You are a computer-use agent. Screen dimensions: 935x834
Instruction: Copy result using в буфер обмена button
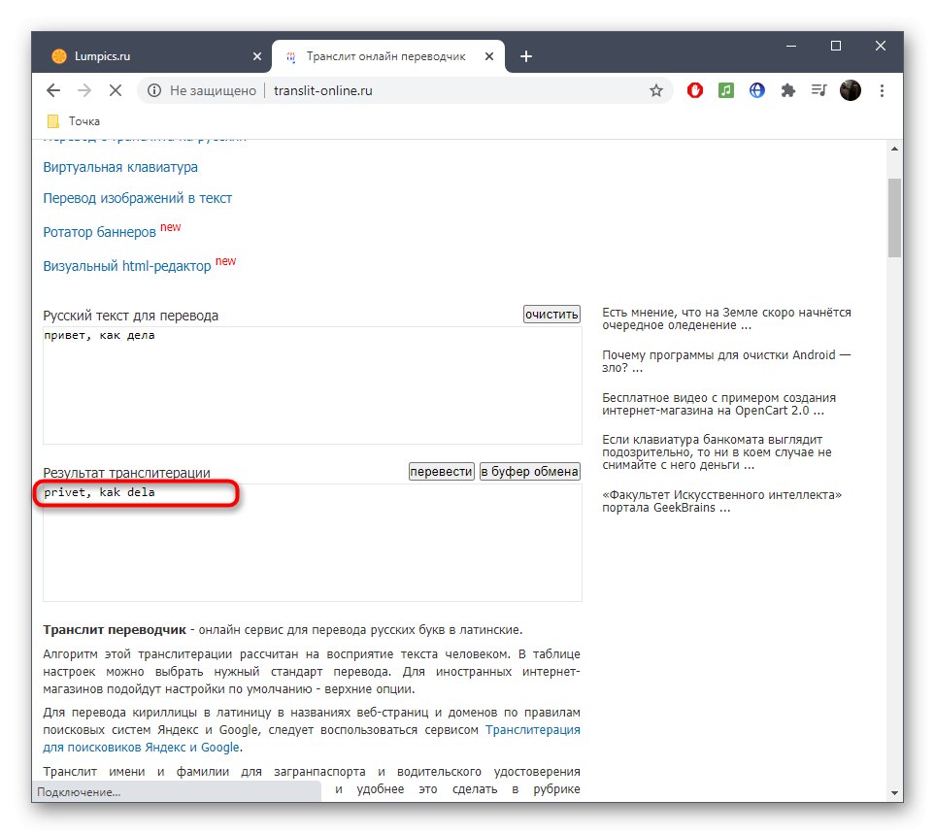click(529, 471)
